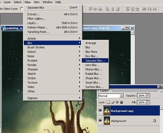Choose Gaussian Blur… from the Blur submenu
The width and height of the screenshot is (163, 133).
pyautogui.click(x=95, y=61)
